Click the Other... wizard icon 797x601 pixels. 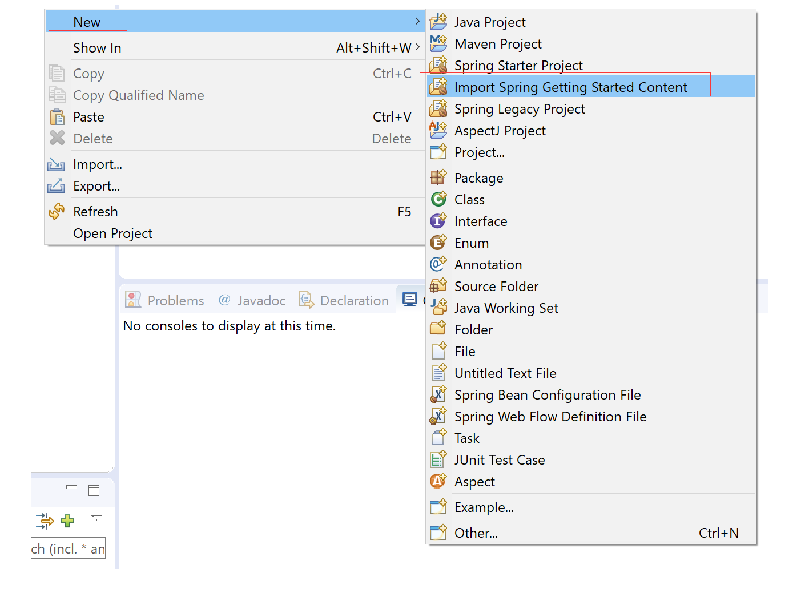click(438, 533)
